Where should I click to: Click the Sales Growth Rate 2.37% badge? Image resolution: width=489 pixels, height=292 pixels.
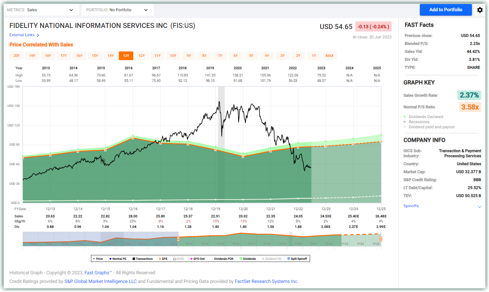tap(470, 95)
